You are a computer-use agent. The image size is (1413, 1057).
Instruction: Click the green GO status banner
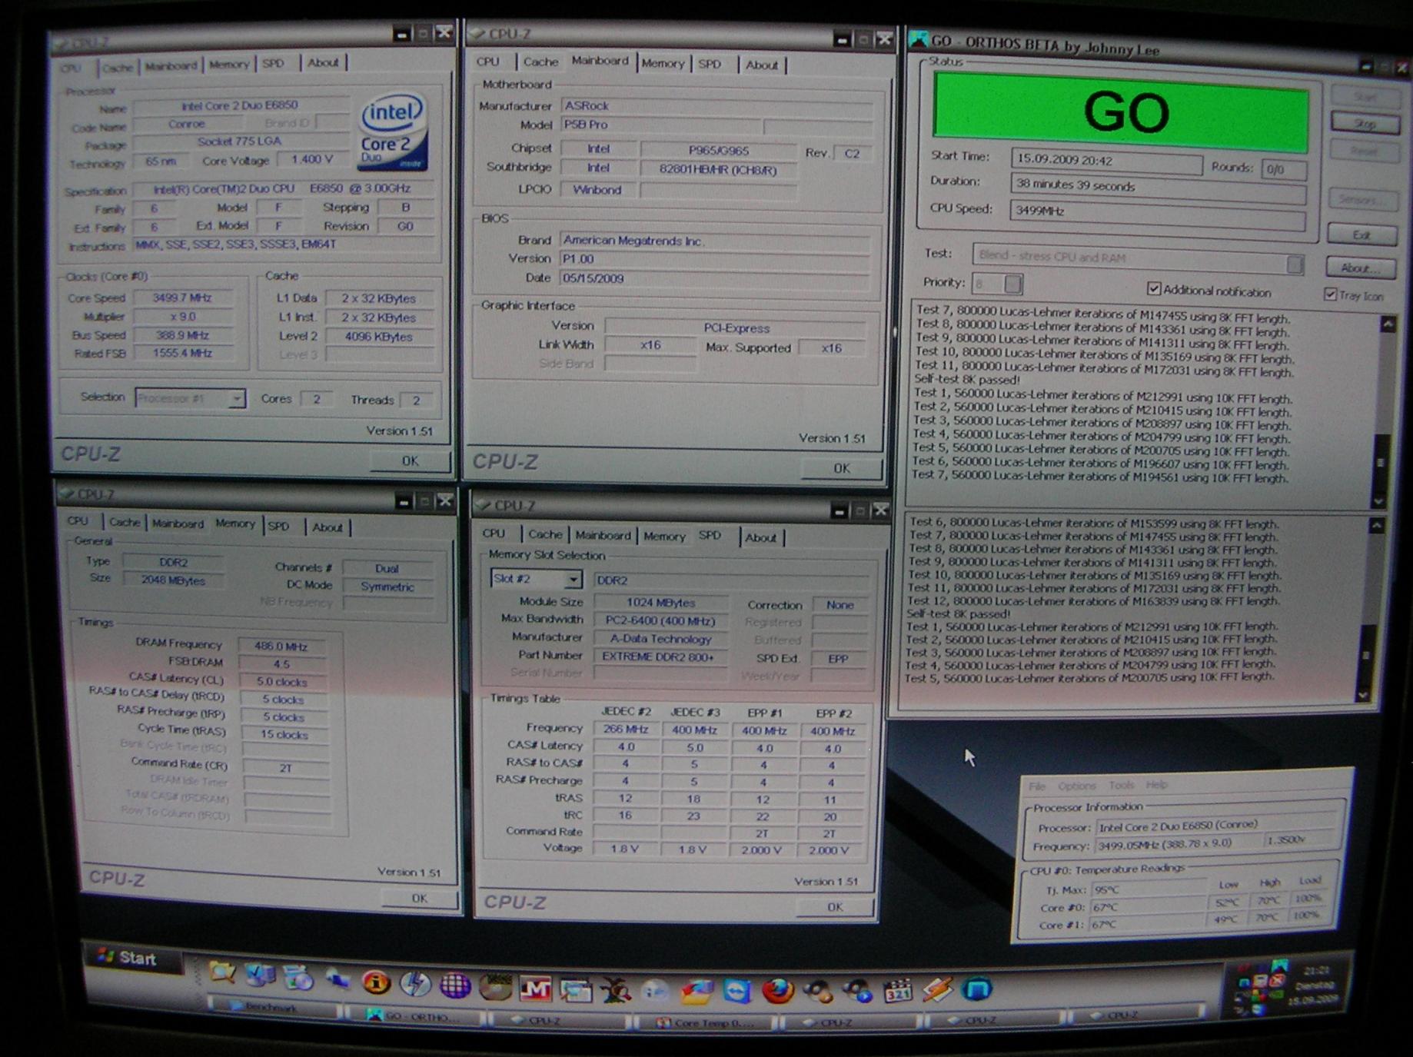click(x=1122, y=112)
